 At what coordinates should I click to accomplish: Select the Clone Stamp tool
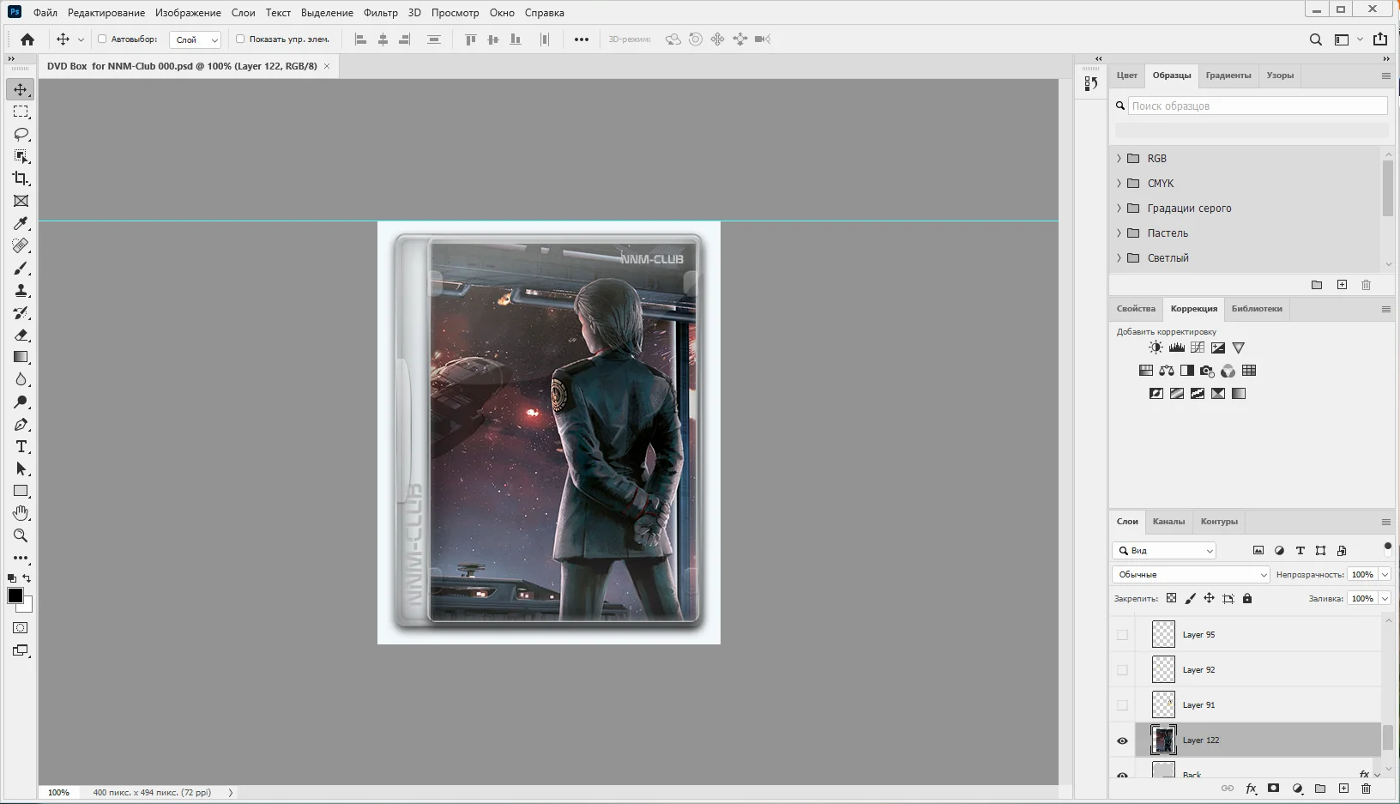click(21, 291)
